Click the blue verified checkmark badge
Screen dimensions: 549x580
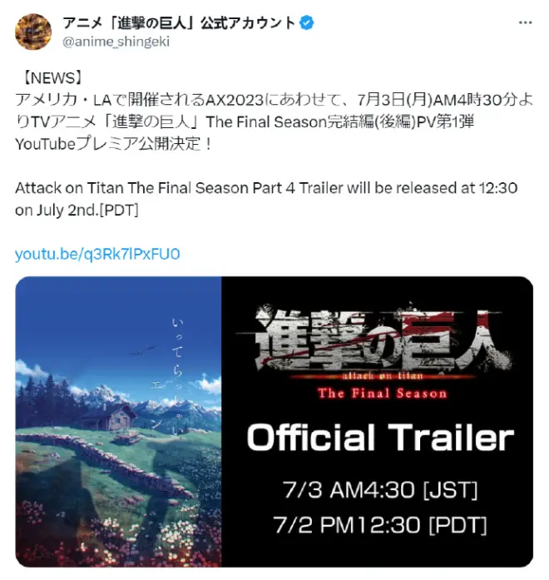click(307, 22)
